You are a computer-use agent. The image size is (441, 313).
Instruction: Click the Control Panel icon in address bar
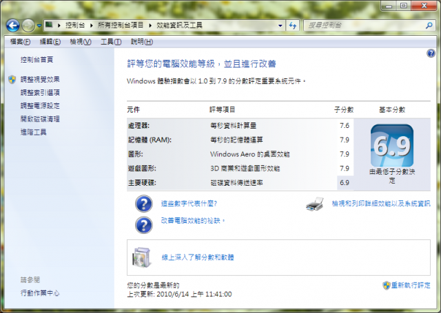point(49,25)
